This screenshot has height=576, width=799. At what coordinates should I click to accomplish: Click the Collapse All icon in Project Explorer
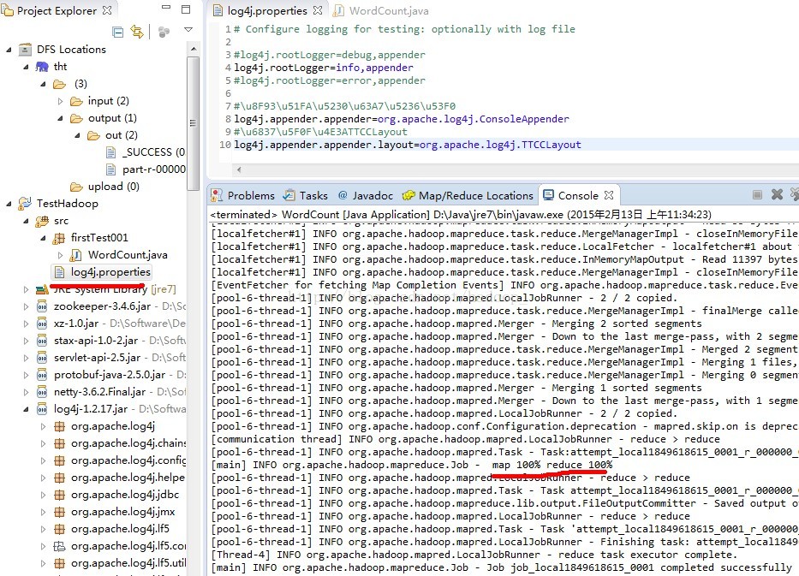(x=117, y=32)
